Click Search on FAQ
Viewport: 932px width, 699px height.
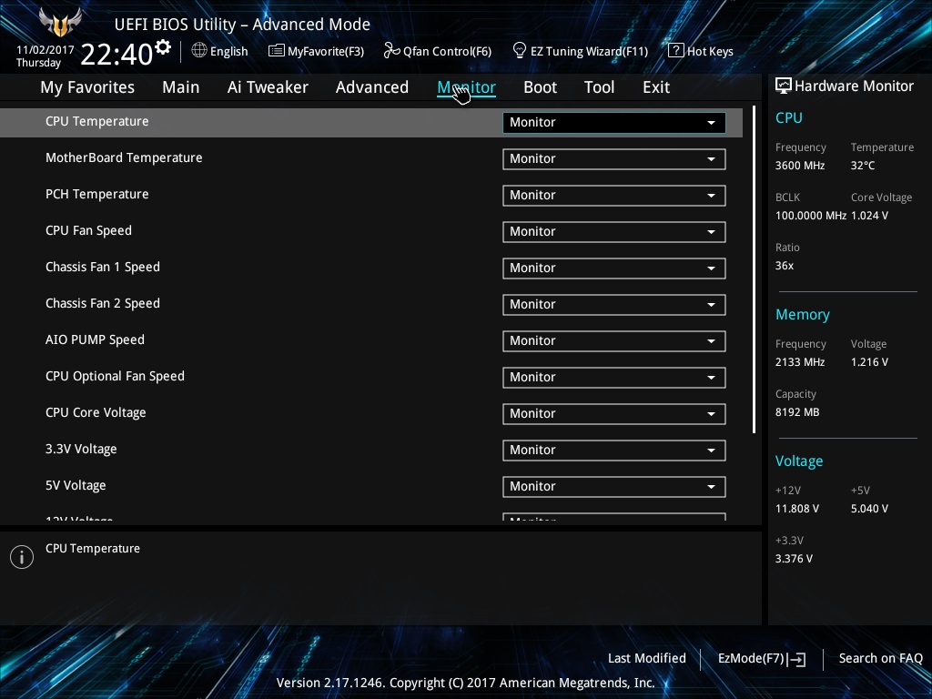880,658
